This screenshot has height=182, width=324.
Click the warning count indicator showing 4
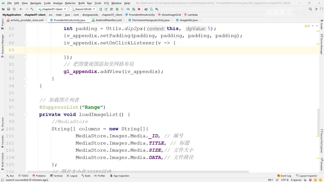307,26
